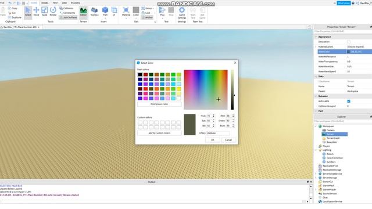372x209 pixels.
Task: Confirm color with OK button
Action: [213, 140]
